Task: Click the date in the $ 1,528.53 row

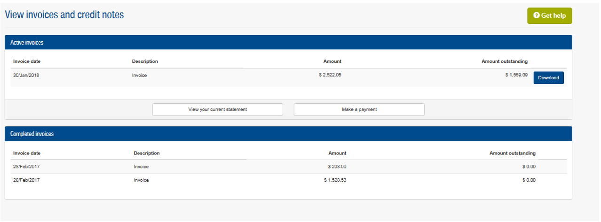Action: click(x=26, y=180)
